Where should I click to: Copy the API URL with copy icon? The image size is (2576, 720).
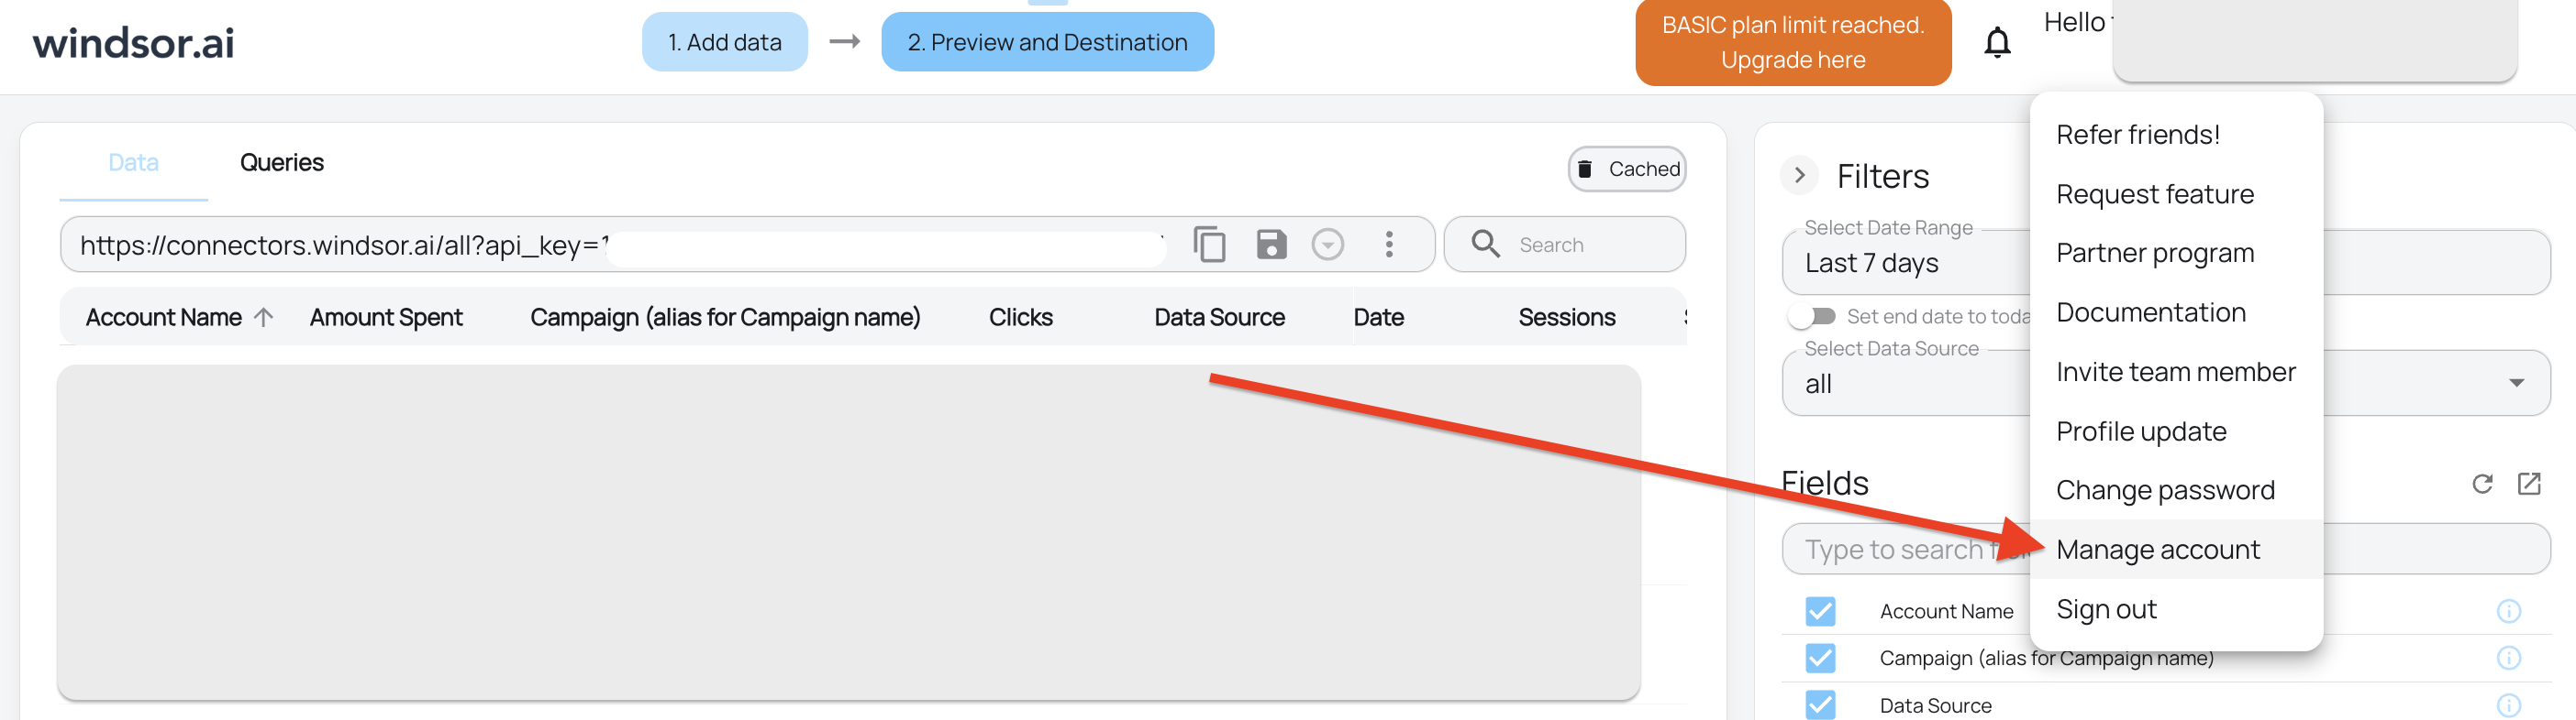1209,245
